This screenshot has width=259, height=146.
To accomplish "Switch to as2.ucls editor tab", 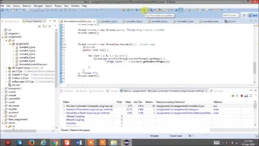I will point(230,21).
